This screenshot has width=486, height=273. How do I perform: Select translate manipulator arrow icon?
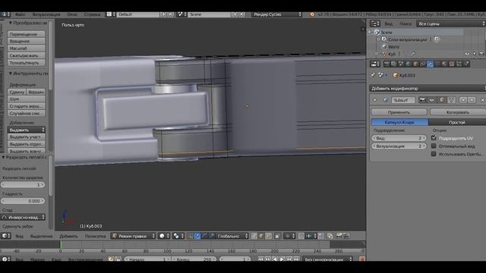(197, 236)
